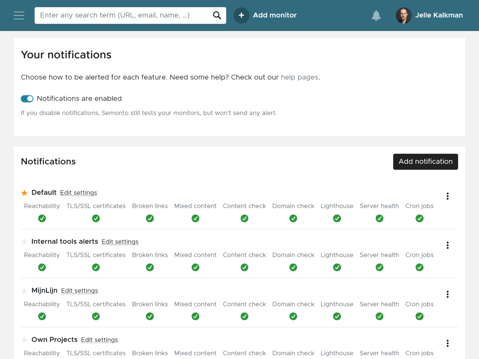
Task: Click the star next to Own Projects
Action: tap(24, 340)
